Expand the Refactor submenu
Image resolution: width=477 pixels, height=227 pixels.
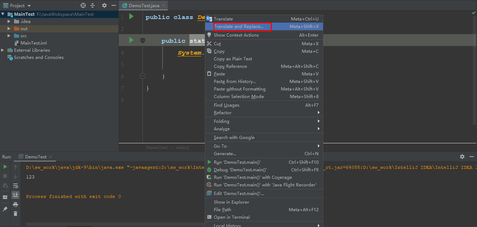(223, 112)
